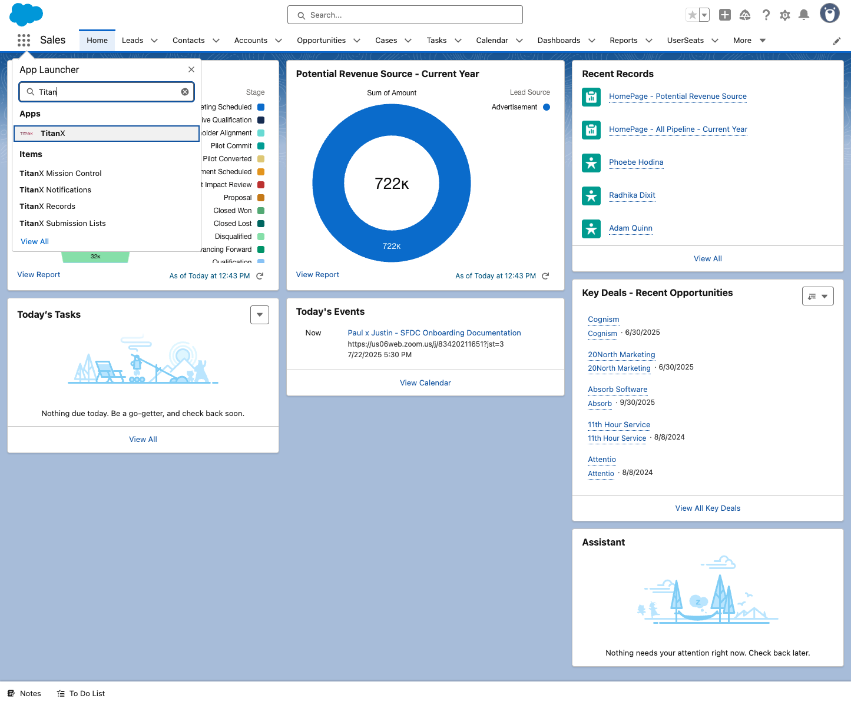Screen dimensions: 851x705
Task: Click the global Search box
Action: pyautogui.click(x=405, y=15)
